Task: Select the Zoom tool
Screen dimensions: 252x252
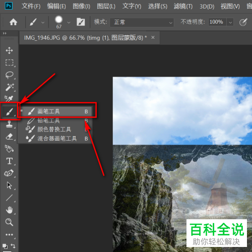Action: (x=9, y=222)
